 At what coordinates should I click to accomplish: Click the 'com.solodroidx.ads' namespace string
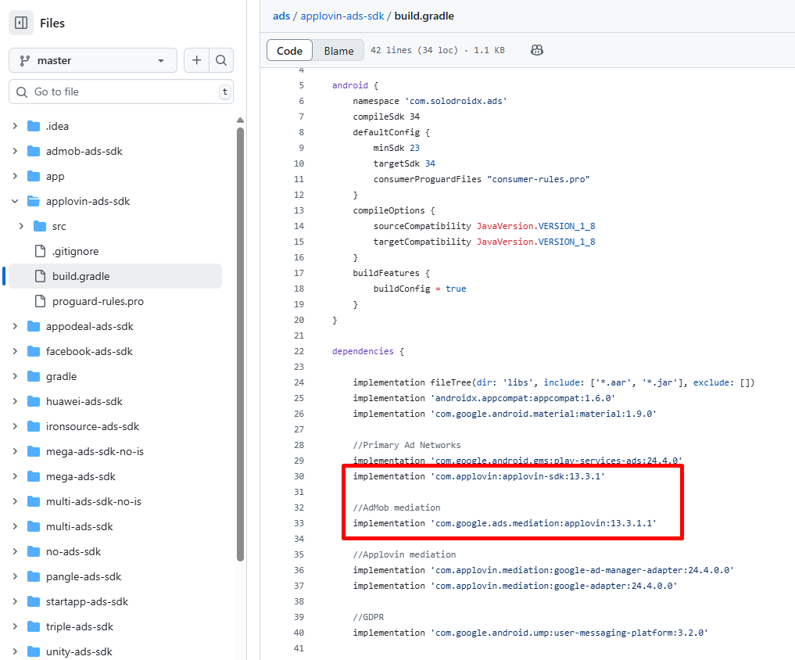[x=456, y=101]
